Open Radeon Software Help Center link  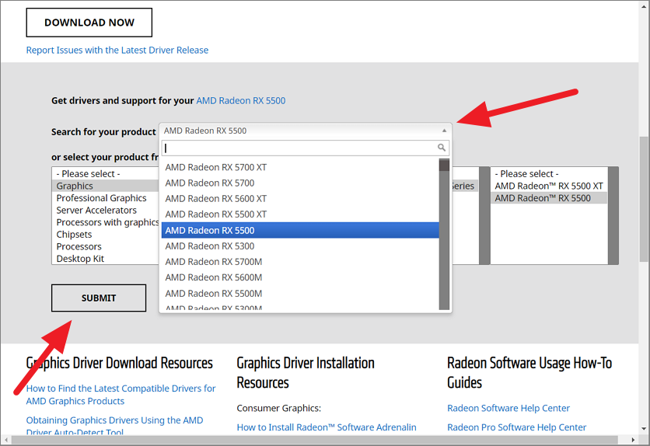click(x=508, y=408)
